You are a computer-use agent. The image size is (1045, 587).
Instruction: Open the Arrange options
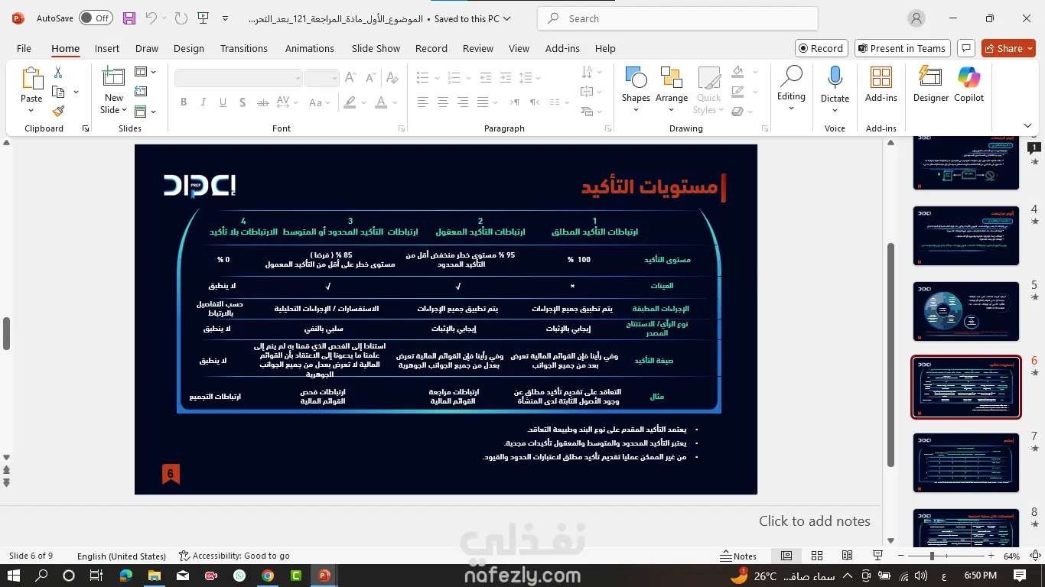[x=672, y=90]
